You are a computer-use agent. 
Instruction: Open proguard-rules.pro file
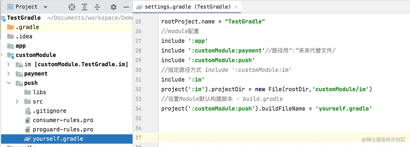63,130
